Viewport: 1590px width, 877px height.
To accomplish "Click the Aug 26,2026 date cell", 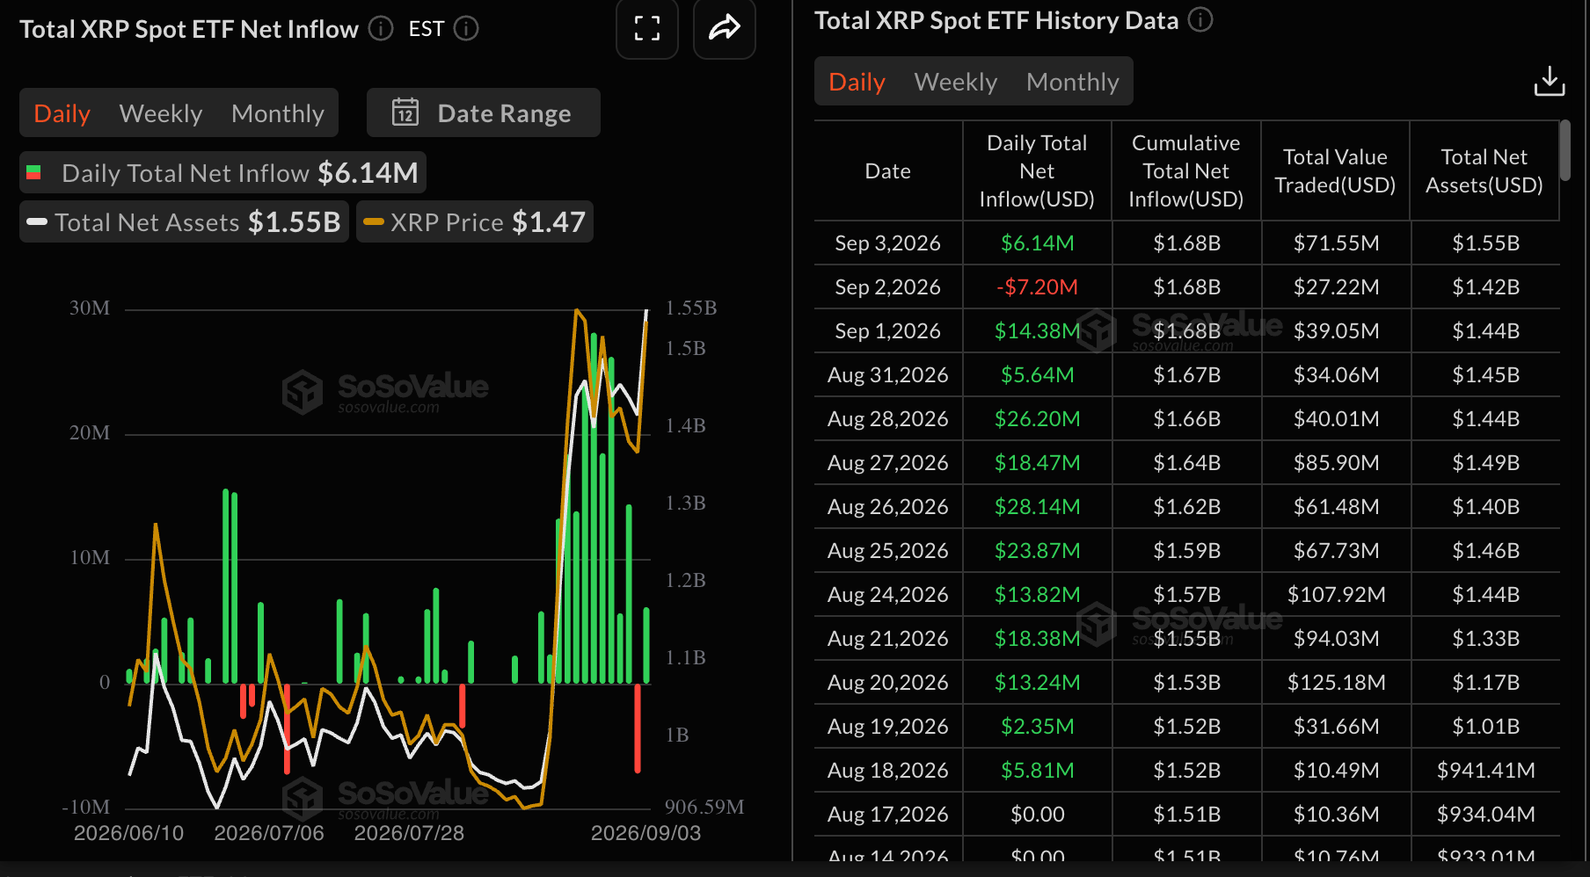I will 888,507.
